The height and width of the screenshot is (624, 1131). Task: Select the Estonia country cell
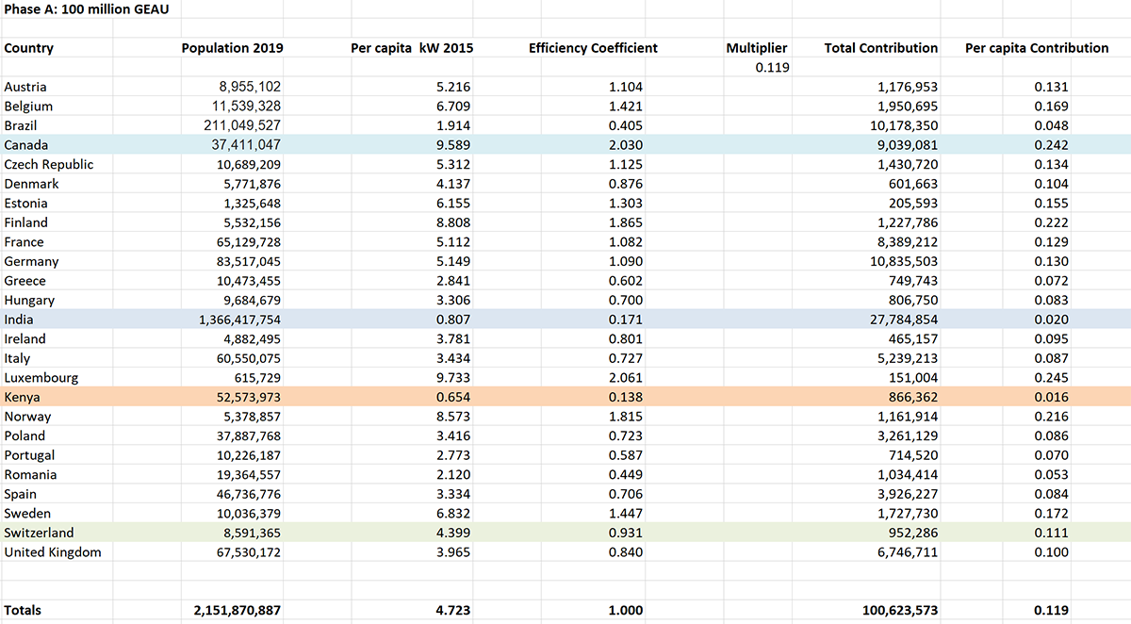25,203
